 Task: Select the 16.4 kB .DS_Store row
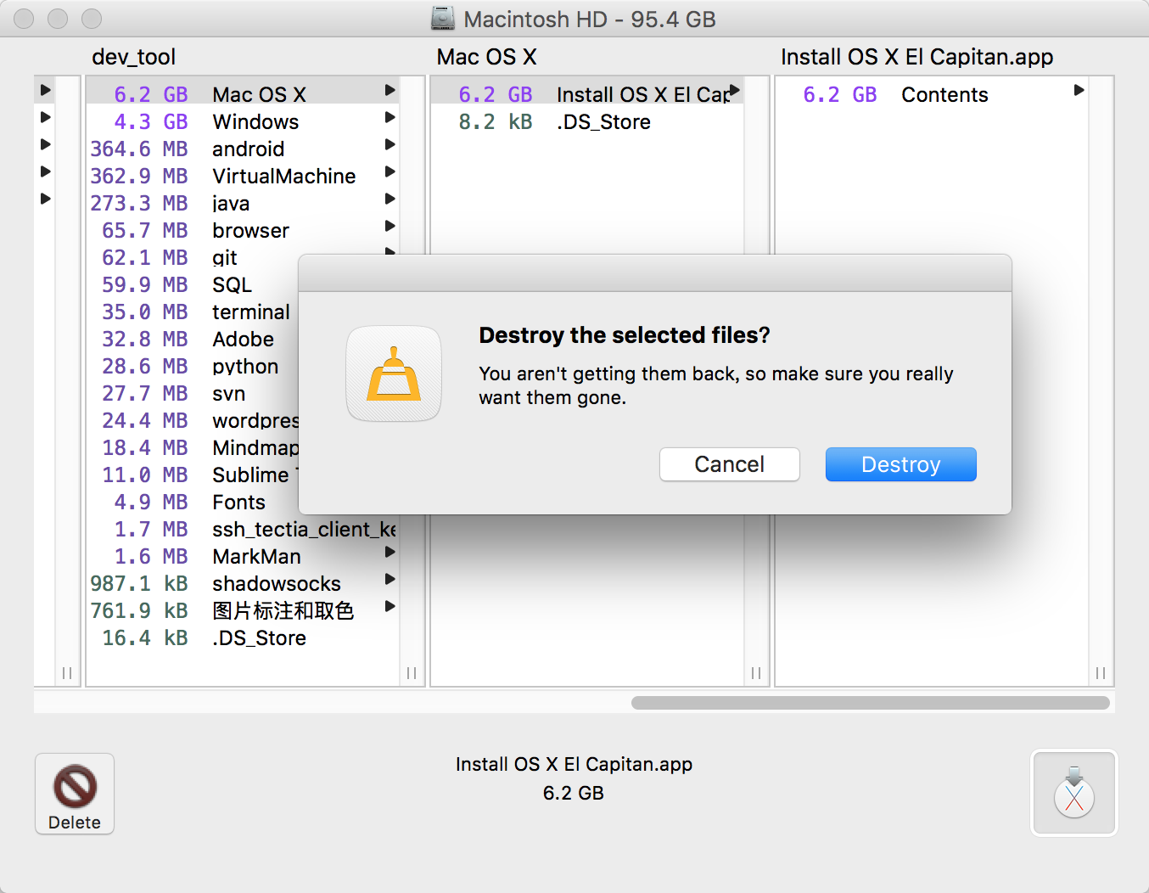pos(243,637)
